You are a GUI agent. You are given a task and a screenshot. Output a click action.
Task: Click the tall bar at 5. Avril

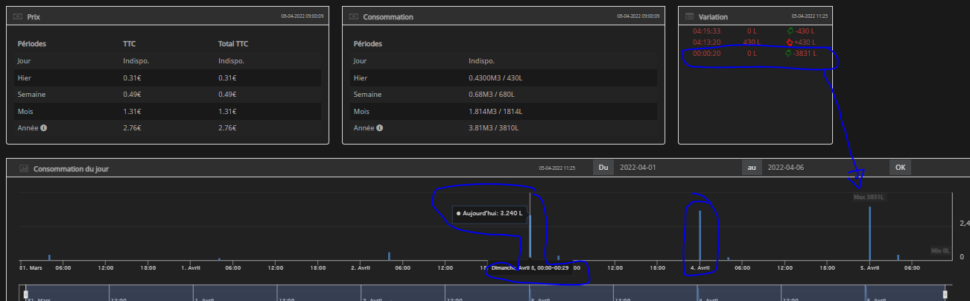(x=869, y=233)
